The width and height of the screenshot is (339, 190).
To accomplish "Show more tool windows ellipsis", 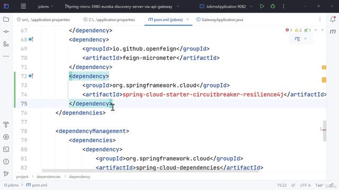I will tap(6, 56).
